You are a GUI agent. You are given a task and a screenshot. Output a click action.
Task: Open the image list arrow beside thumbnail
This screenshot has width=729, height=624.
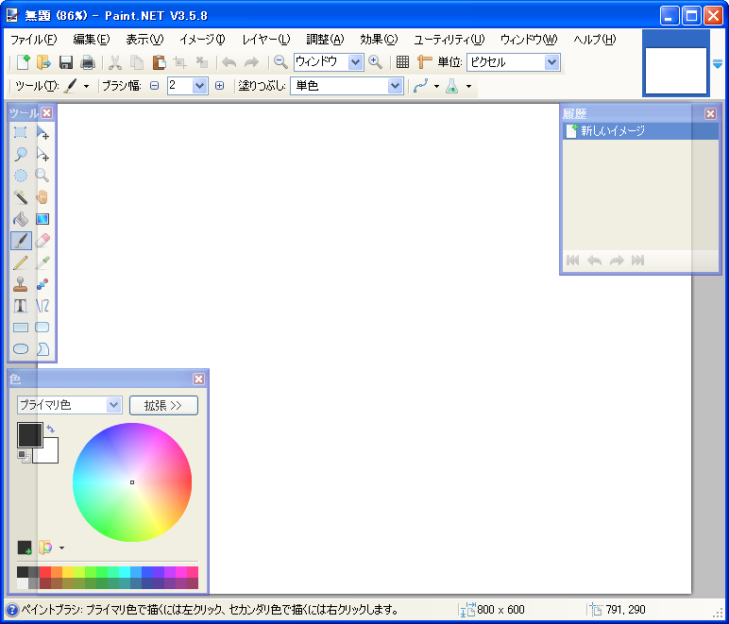coord(718,63)
